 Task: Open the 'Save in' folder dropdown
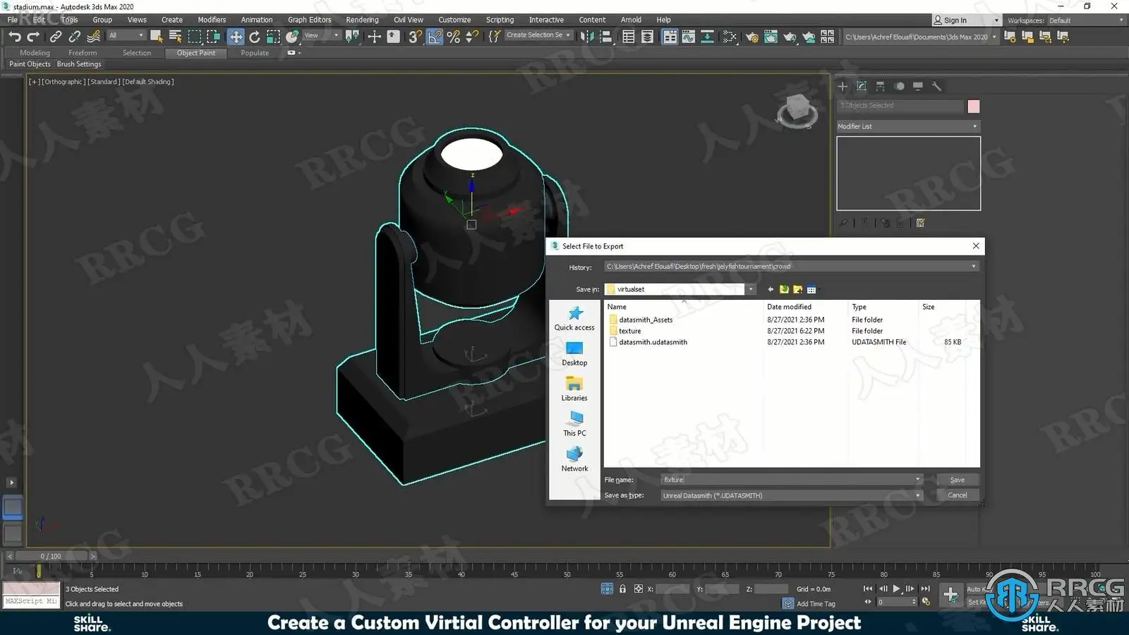point(751,289)
